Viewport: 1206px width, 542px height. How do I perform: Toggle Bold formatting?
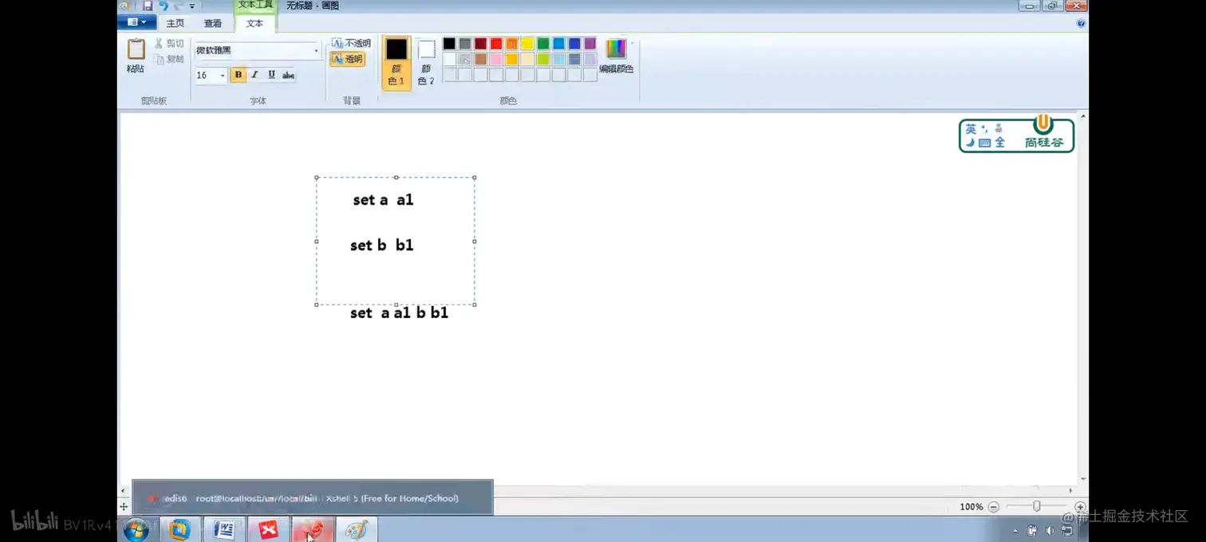coord(238,75)
